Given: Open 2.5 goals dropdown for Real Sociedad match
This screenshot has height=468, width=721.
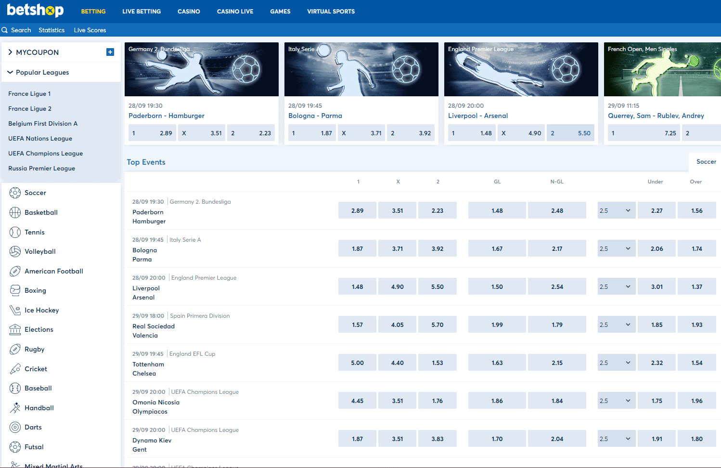Looking at the screenshot, I should (617, 325).
